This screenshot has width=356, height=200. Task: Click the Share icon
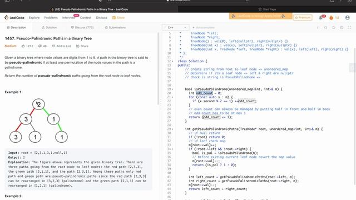coord(78,46)
